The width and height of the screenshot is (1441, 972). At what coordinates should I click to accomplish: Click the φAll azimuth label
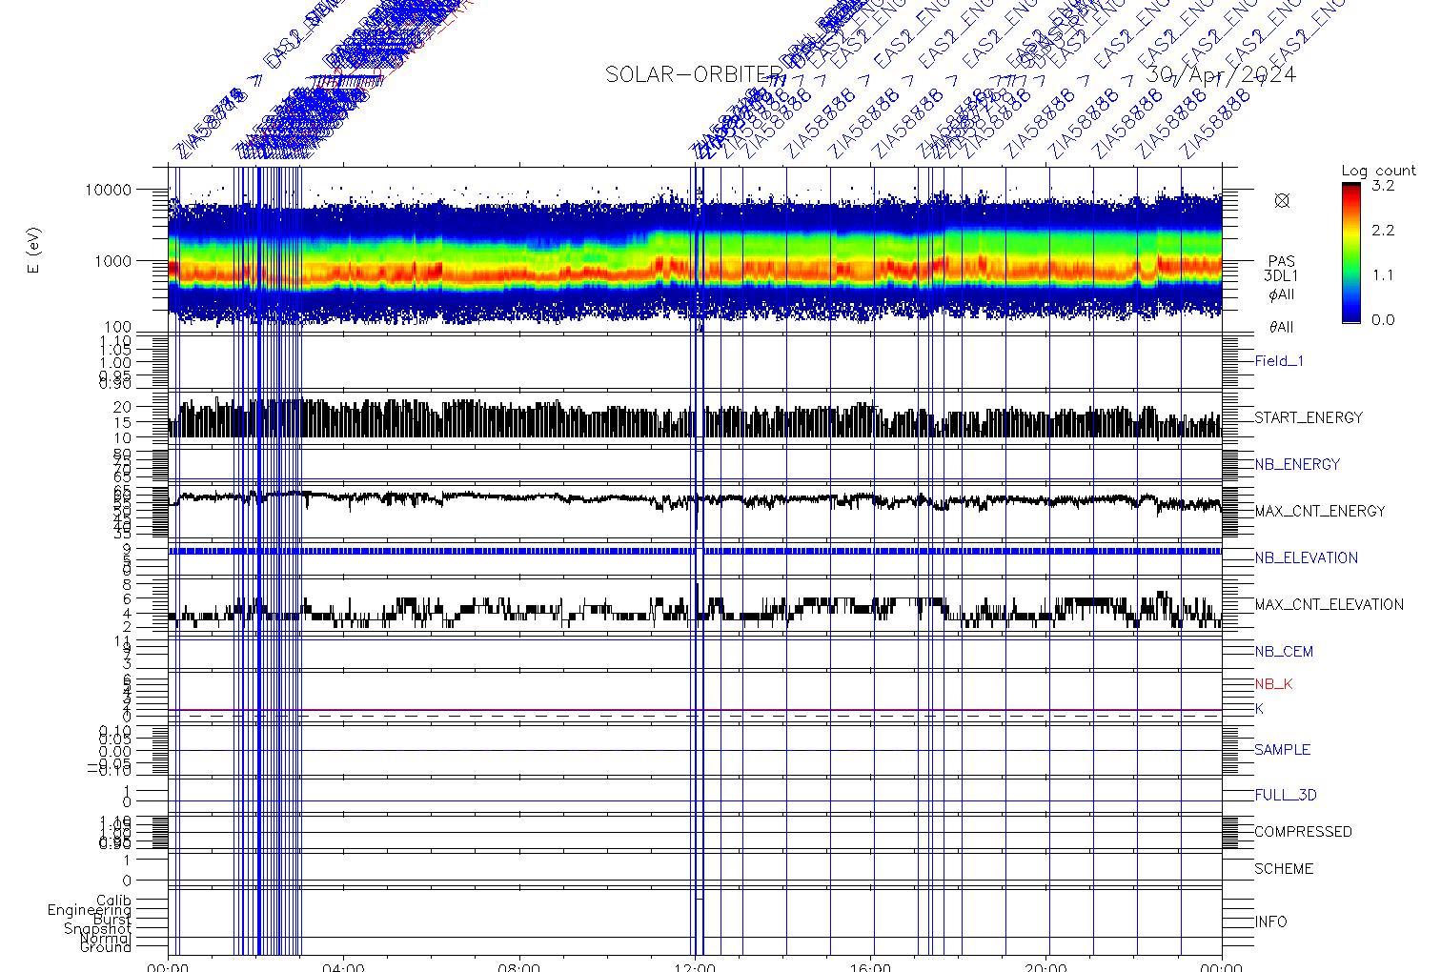tap(1281, 294)
